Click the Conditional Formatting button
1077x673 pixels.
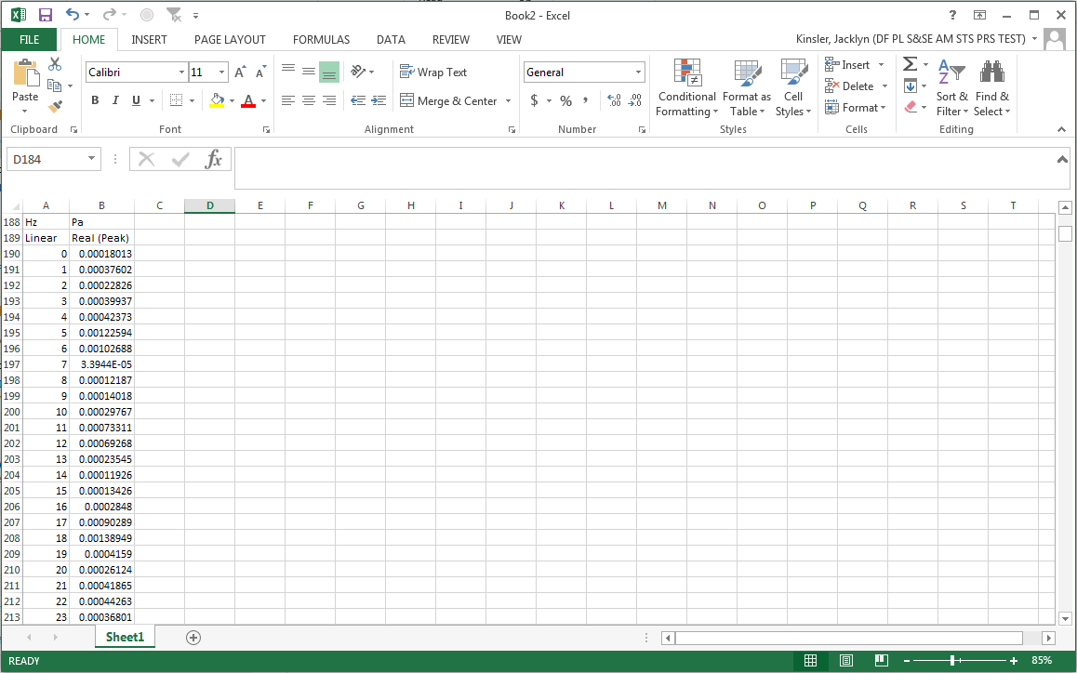tap(686, 90)
